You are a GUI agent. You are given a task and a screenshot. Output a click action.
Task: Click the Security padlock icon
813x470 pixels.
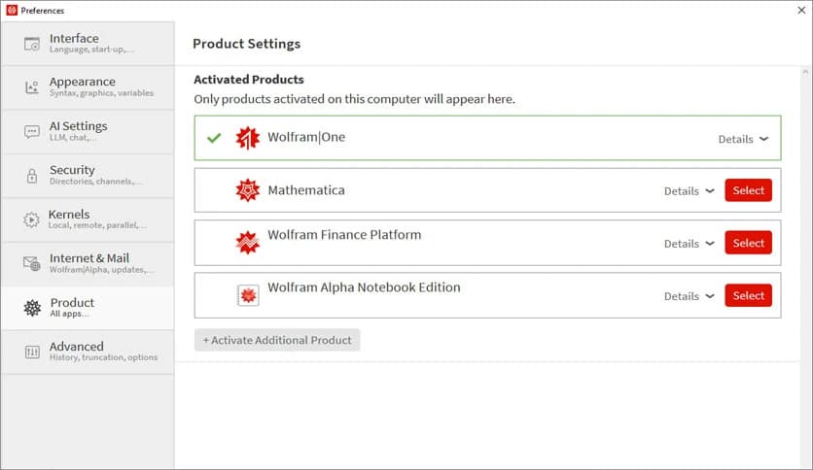[x=32, y=175]
